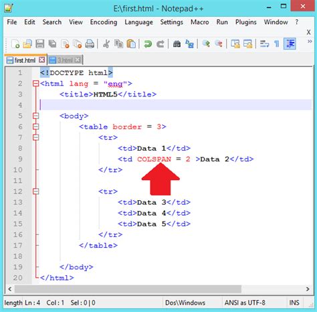The width and height of the screenshot is (317, 312).
Task: Open the Run menu
Action: (x=222, y=22)
